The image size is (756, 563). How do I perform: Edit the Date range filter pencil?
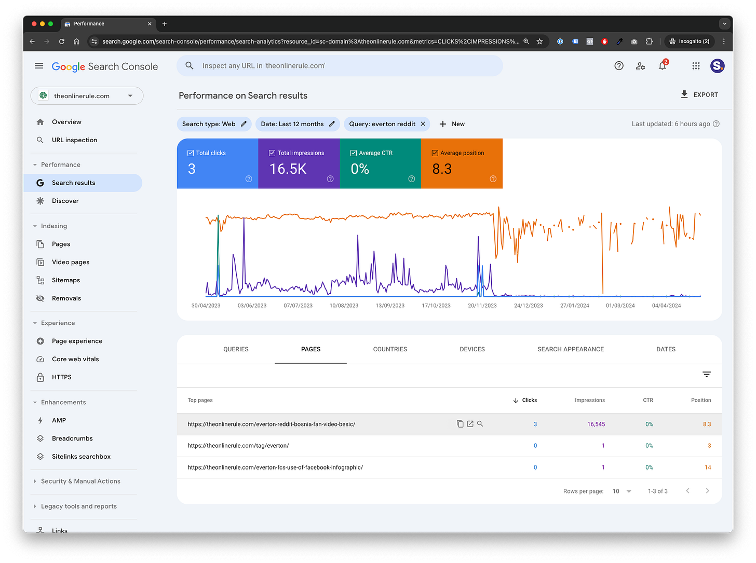(x=332, y=124)
